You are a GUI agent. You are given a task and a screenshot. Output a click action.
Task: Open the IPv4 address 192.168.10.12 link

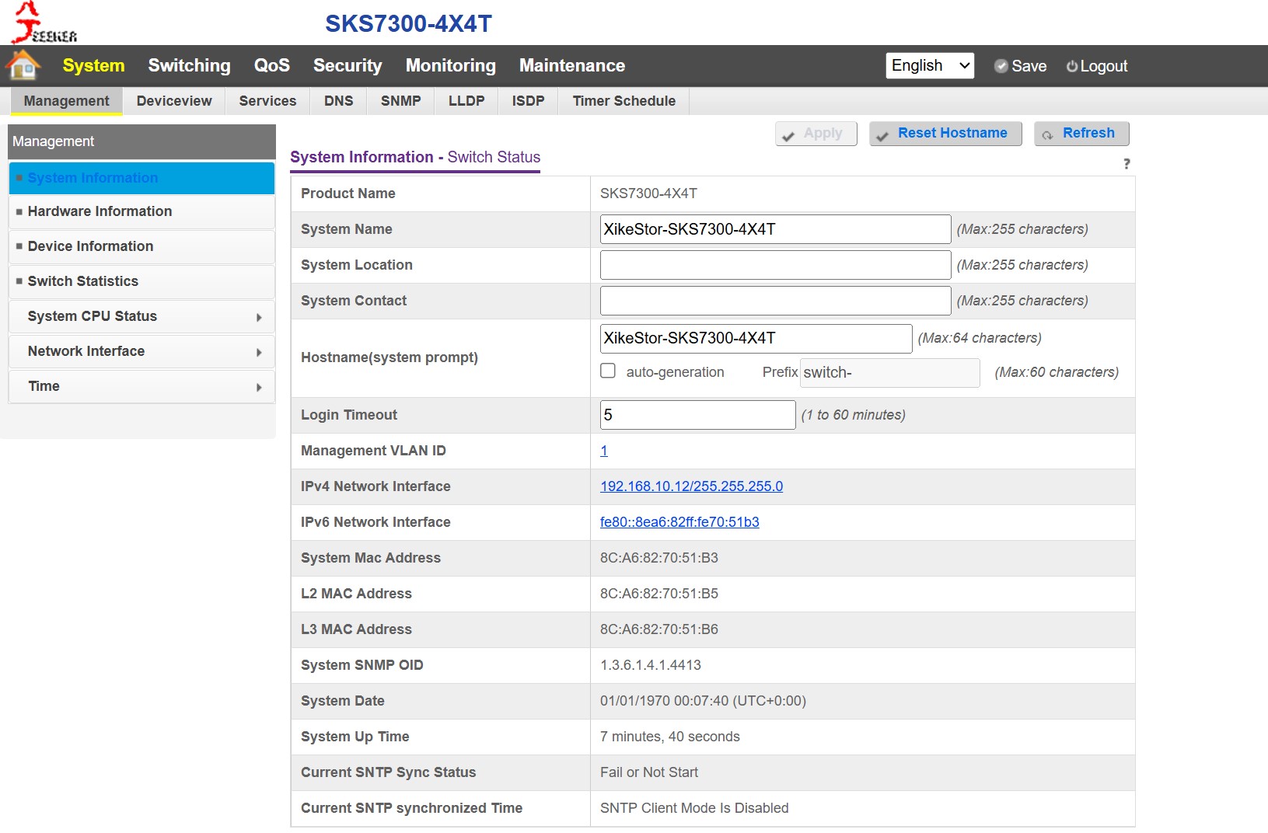(691, 486)
